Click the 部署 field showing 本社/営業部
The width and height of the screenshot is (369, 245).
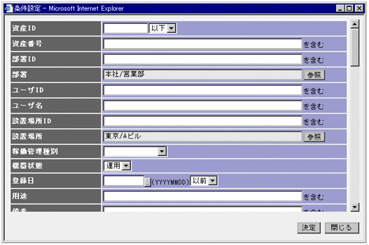coord(202,75)
